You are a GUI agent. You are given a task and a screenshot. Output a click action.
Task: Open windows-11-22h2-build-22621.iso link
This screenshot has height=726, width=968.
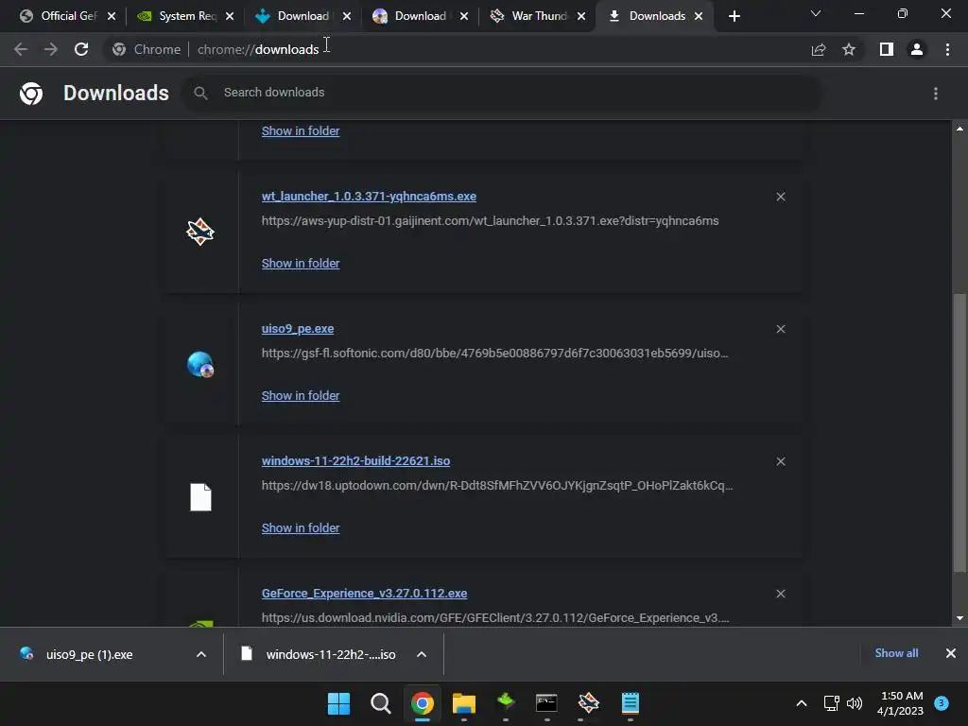point(355,461)
